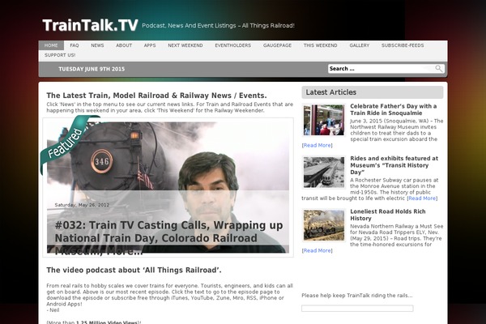
Task: Click the empty donation box below help text
Action: click(x=357, y=308)
